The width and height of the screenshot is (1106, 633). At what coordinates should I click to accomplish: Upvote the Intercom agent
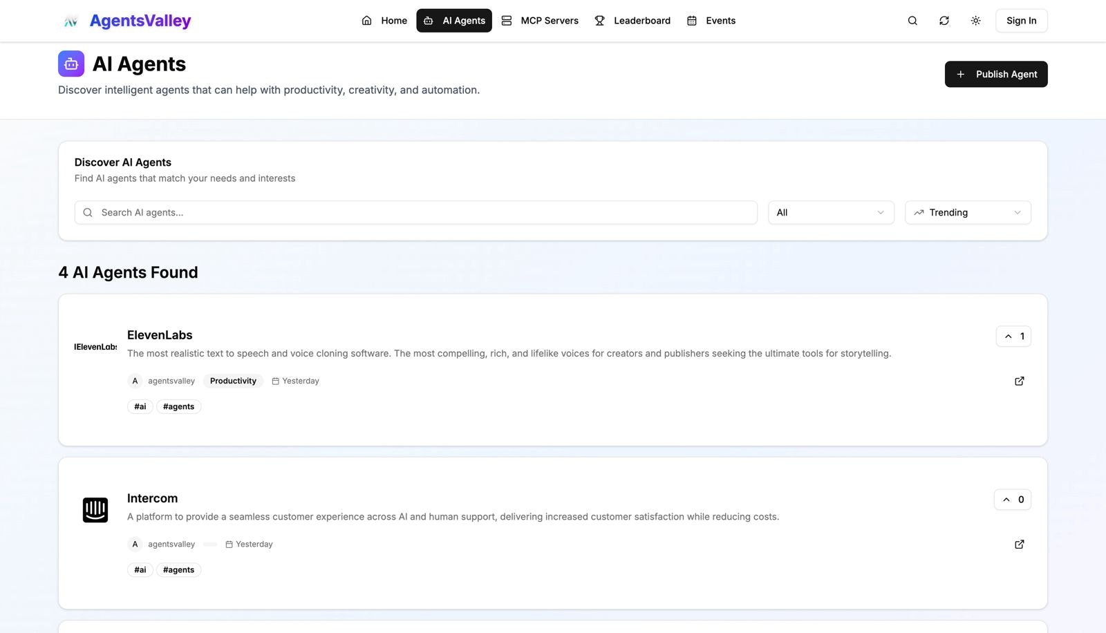(x=1012, y=500)
